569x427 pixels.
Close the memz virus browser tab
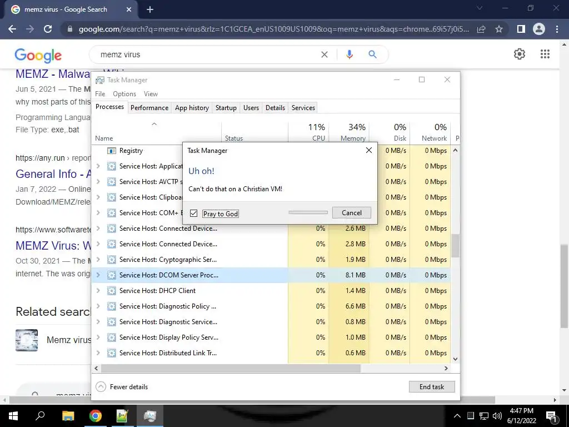pyautogui.click(x=129, y=9)
